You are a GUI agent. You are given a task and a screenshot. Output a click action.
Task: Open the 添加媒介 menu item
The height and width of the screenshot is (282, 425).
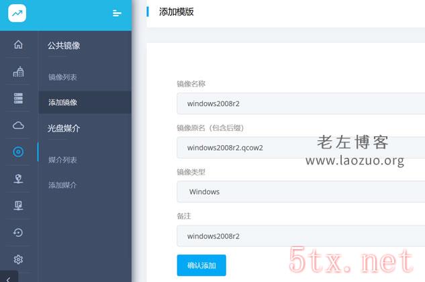(62, 185)
